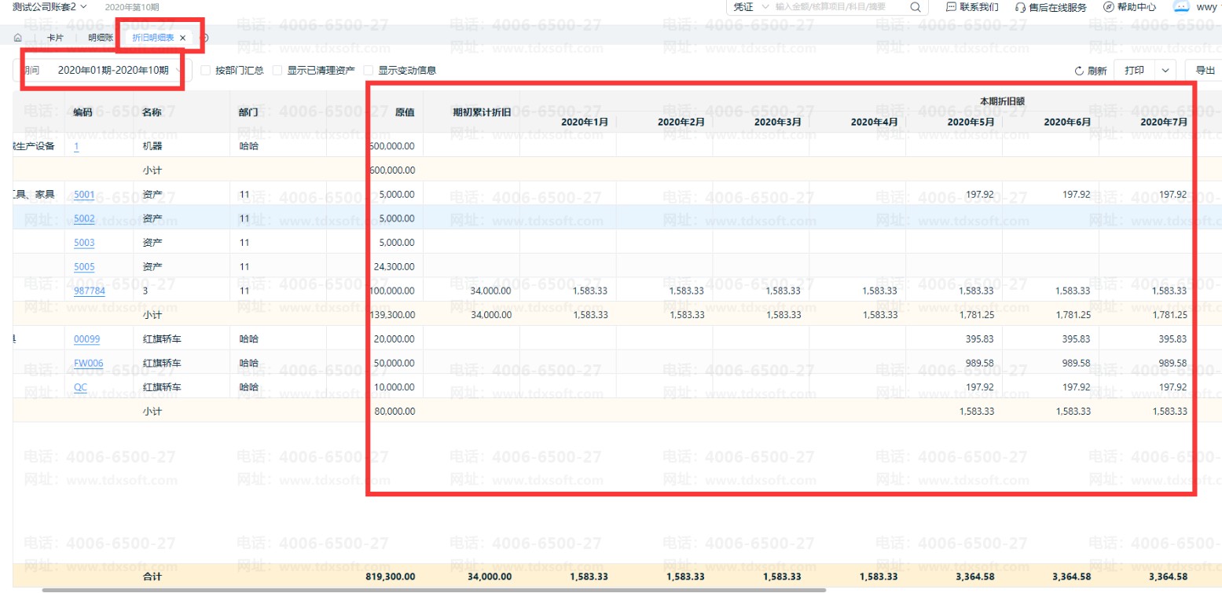The width and height of the screenshot is (1222, 593).
Task: Click the 刷新 refresh icon
Action: point(1079,71)
